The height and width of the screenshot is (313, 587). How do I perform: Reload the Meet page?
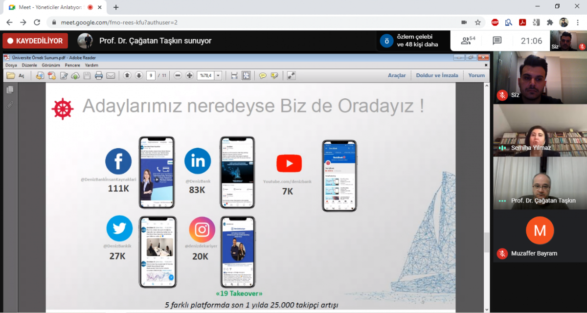[37, 22]
